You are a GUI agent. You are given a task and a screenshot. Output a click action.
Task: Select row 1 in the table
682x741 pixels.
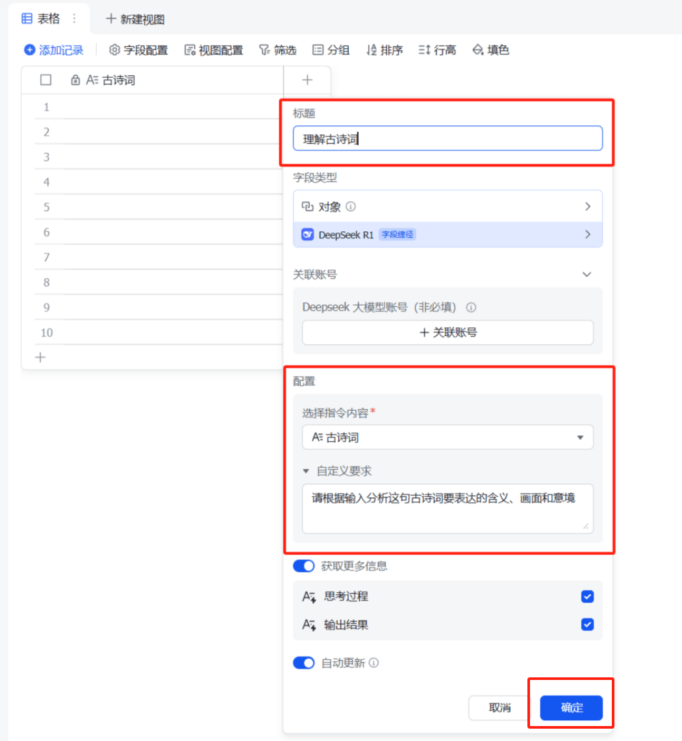tap(46, 107)
